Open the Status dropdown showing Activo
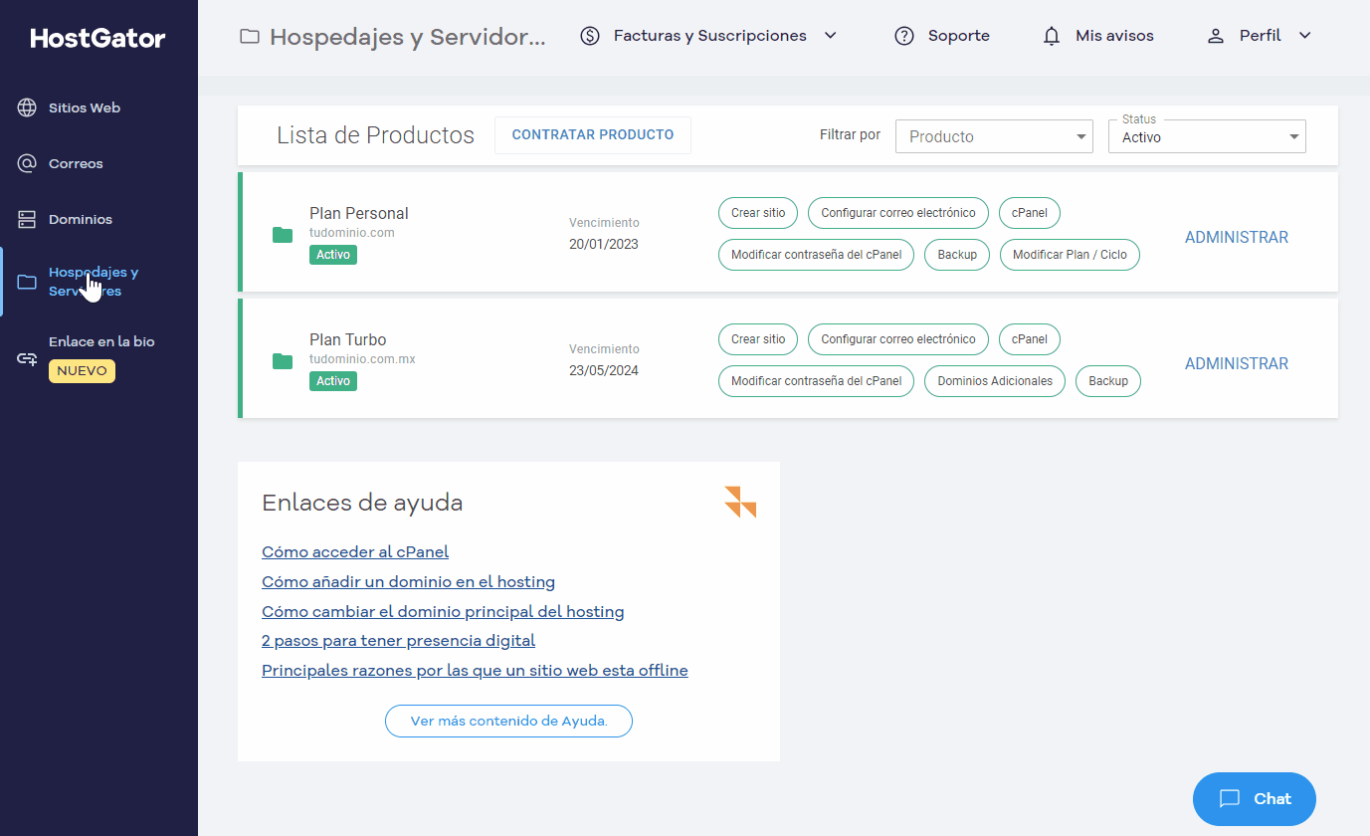This screenshot has width=1370, height=836. 1207,136
